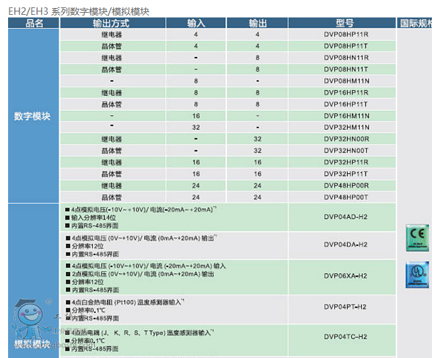Image resolution: width=438 pixels, height=358 pixels.
Task: Click 晶体管 in the DVP16HP11T row
Action: pyautogui.click(x=112, y=105)
